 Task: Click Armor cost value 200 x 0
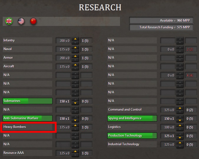[x=63, y=58]
